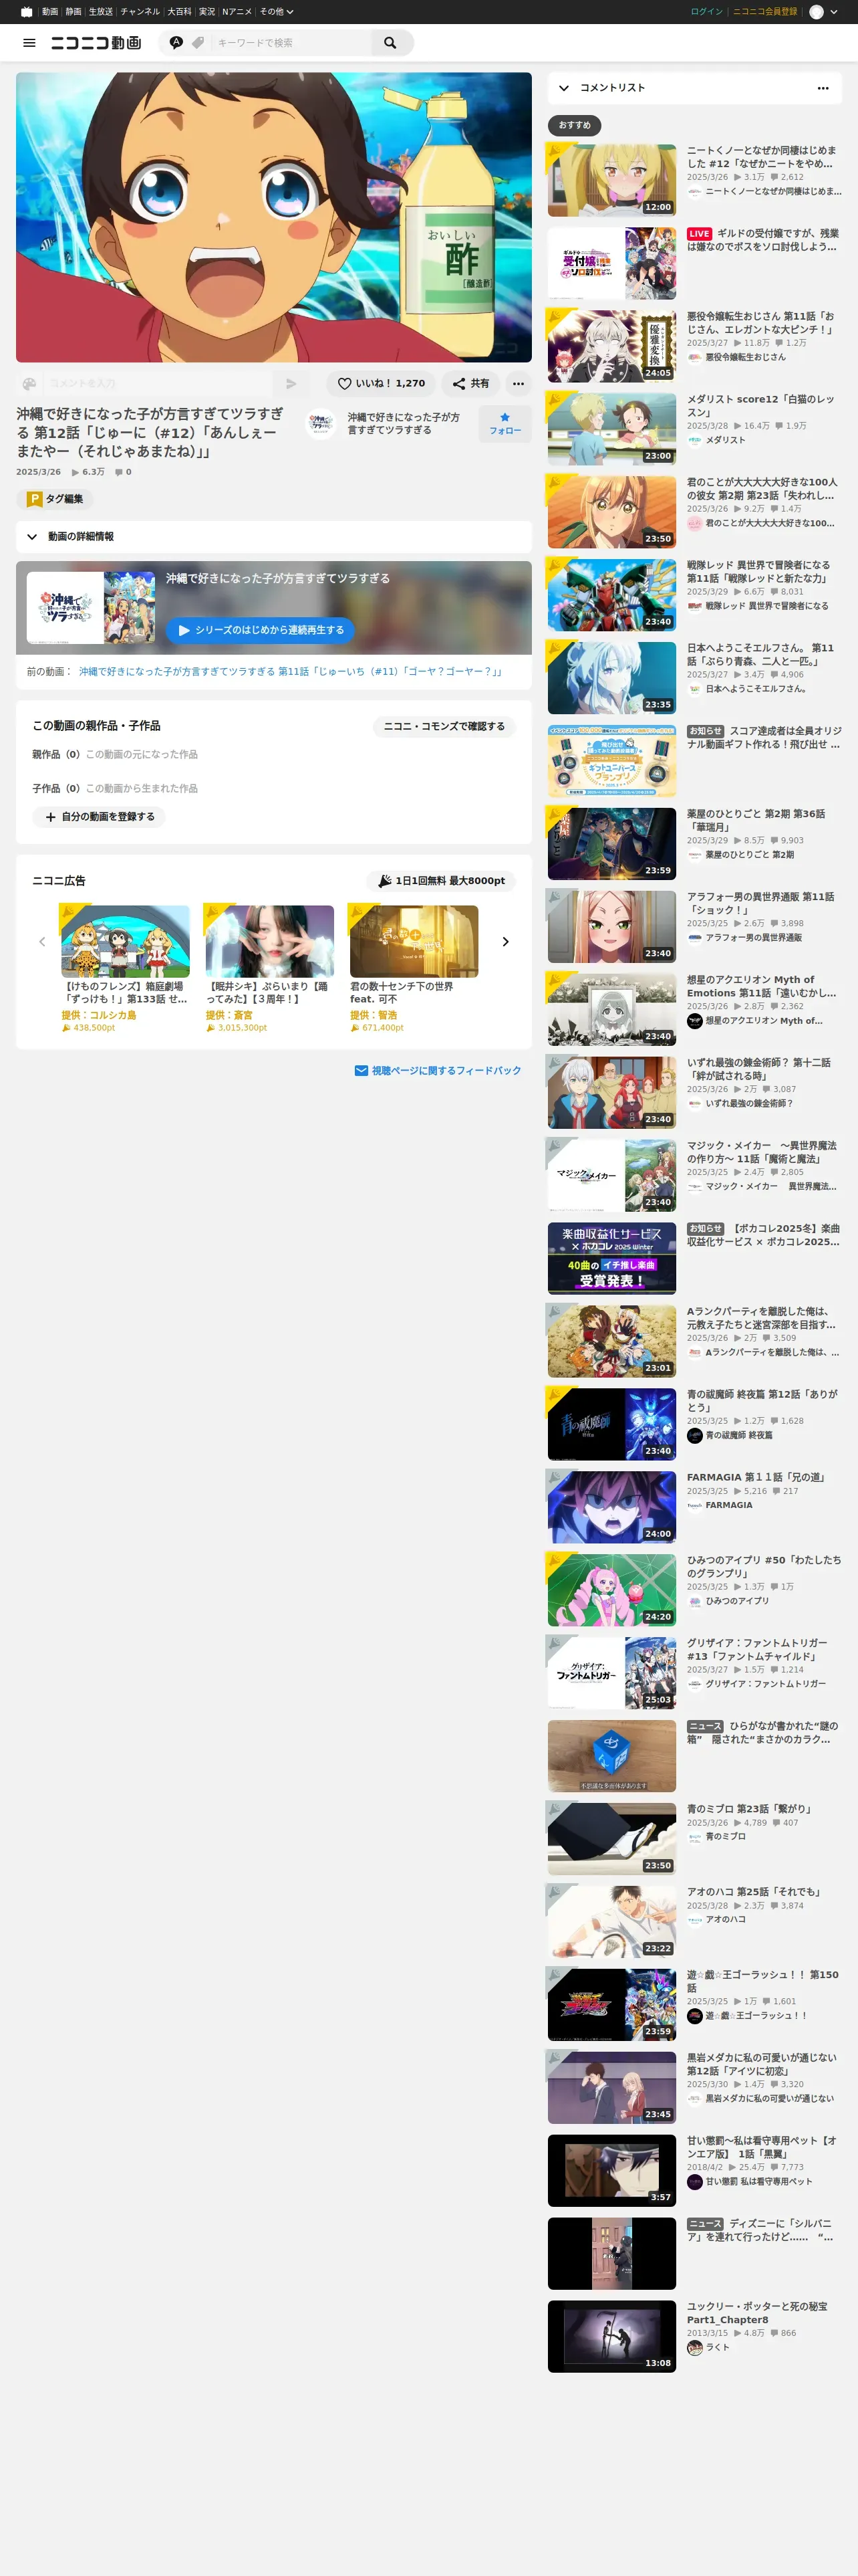Click feedback envelope link about watch page
Screen dimensions: 858x2576
[x=438, y=1070]
